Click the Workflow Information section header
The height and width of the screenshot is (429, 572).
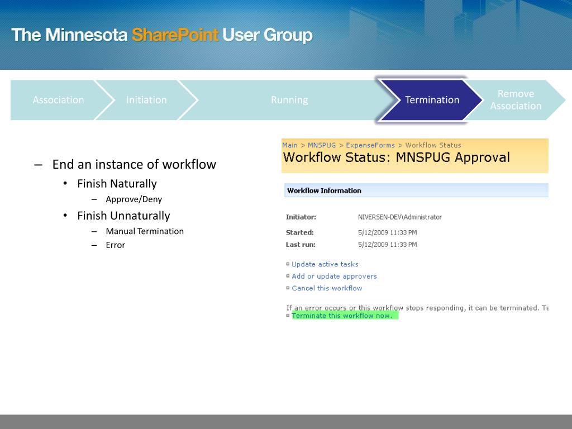416,190
